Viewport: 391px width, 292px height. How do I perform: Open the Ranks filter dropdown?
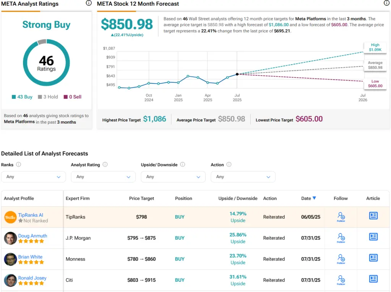pos(33,177)
